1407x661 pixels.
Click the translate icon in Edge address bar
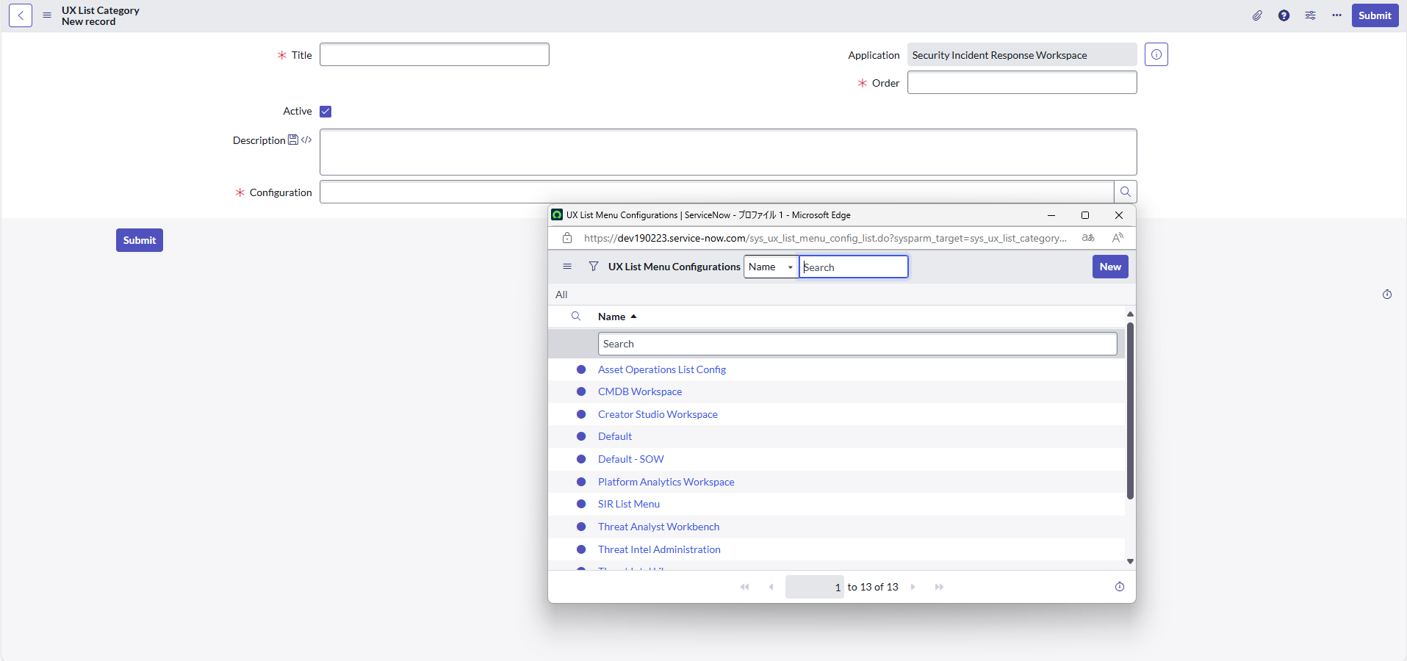[1088, 238]
